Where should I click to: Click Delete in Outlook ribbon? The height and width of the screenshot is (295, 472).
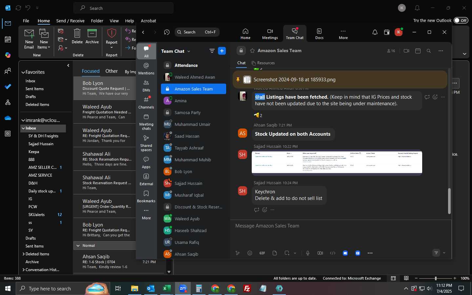point(77,36)
